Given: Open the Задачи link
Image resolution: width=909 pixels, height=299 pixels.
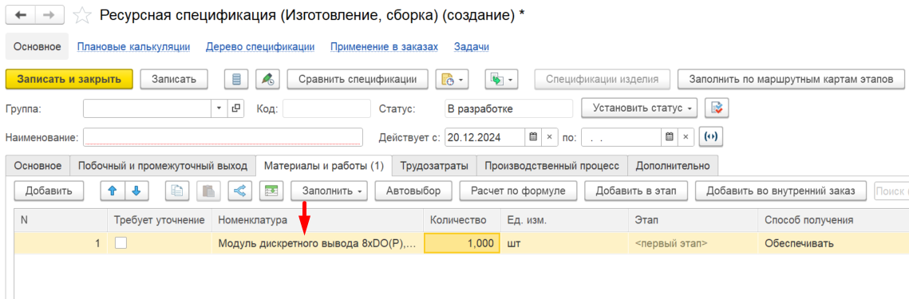Looking at the screenshot, I should tap(472, 47).
